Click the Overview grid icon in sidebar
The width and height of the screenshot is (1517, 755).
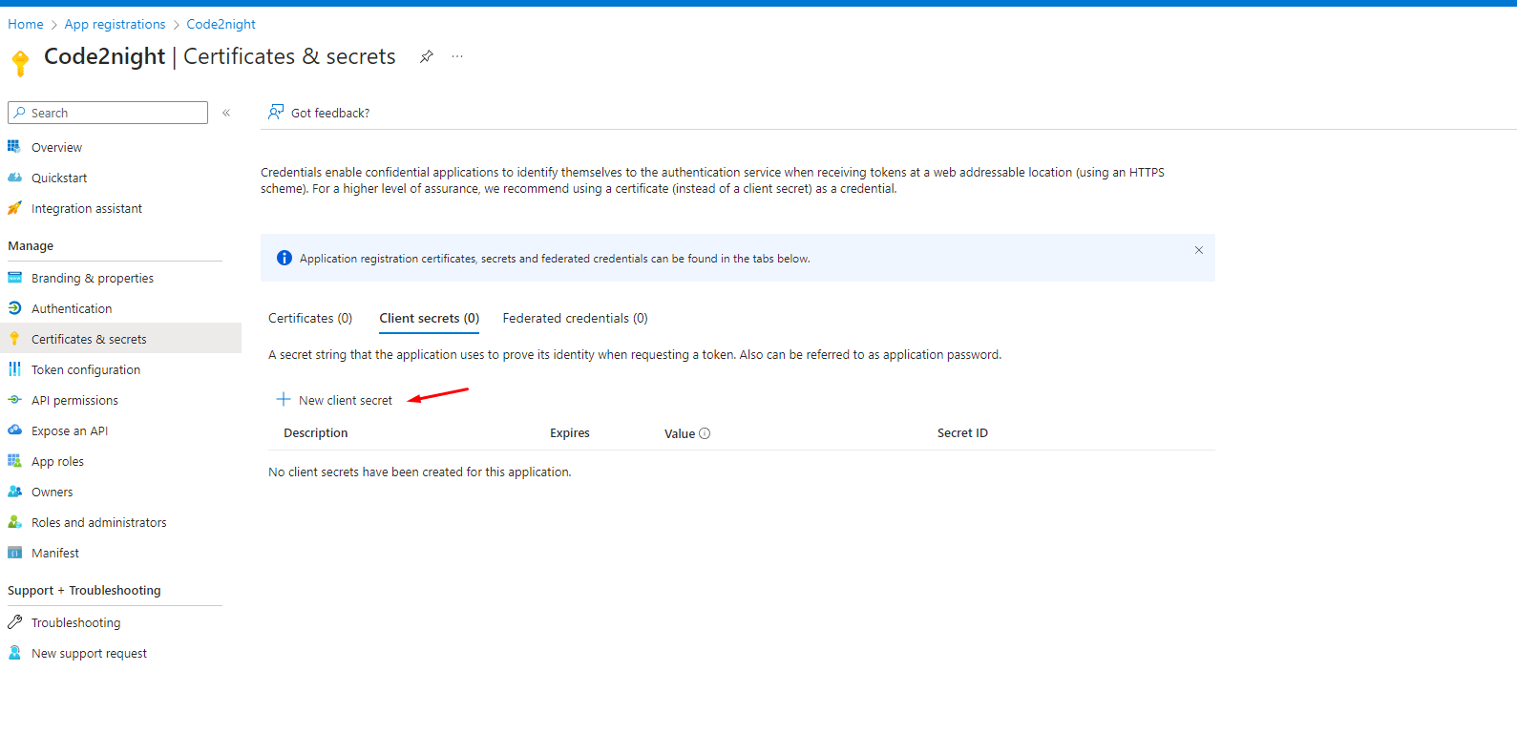click(14, 147)
